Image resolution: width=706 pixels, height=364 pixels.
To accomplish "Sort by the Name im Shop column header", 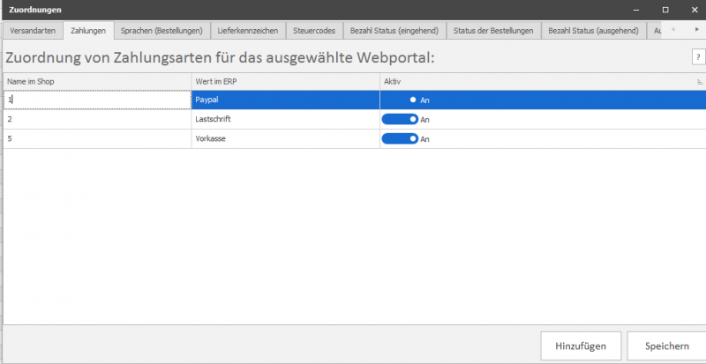I will 97,82.
